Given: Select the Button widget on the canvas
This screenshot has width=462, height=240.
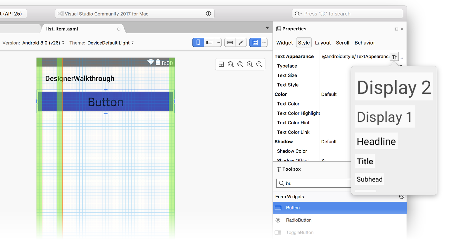Looking at the screenshot, I should [x=106, y=102].
